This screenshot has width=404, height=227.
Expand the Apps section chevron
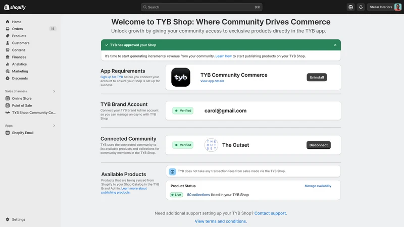point(54,126)
